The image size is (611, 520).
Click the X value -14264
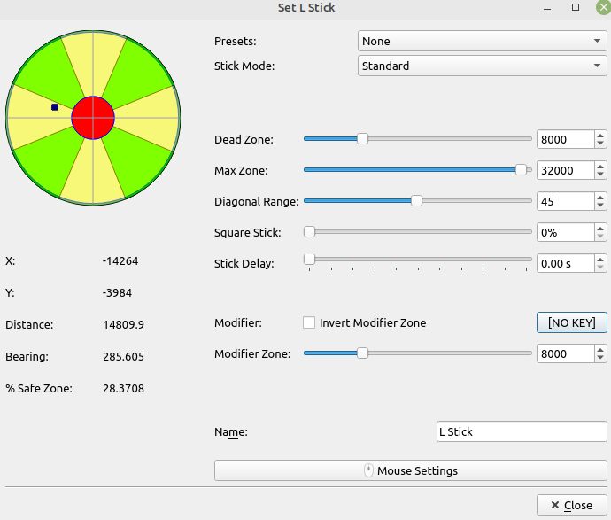(120, 260)
